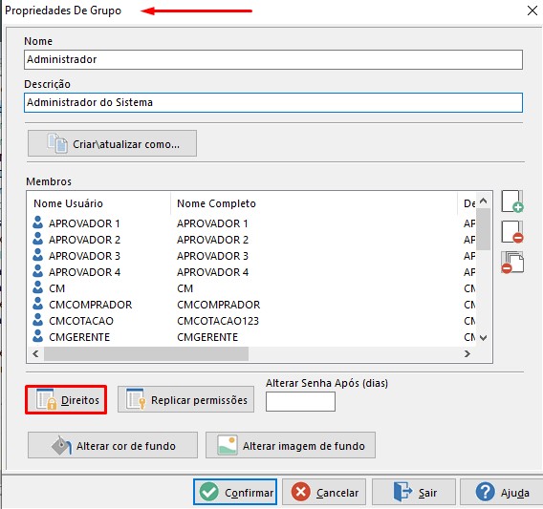Click the remove all members icon

[x=512, y=263]
